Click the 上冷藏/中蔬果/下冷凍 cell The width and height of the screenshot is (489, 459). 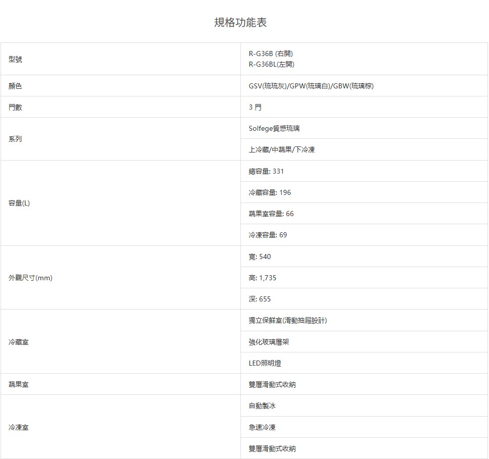pyautogui.click(x=281, y=149)
